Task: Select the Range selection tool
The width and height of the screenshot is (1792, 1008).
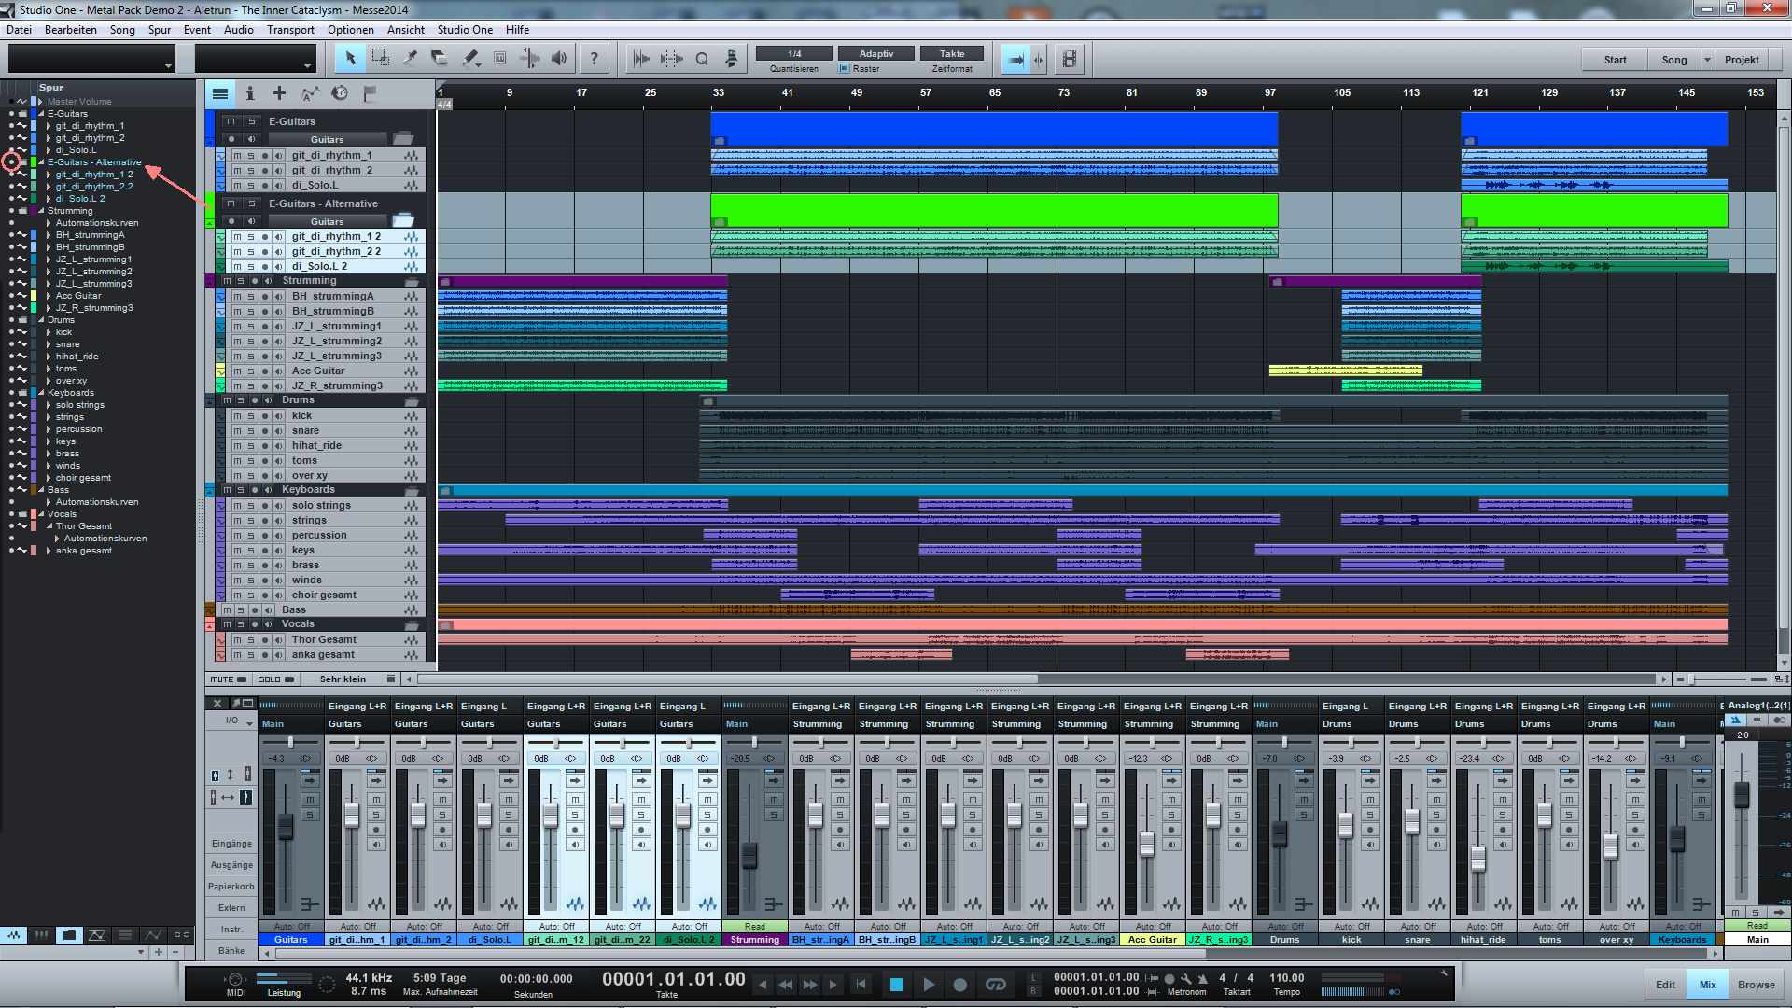Action: click(380, 59)
